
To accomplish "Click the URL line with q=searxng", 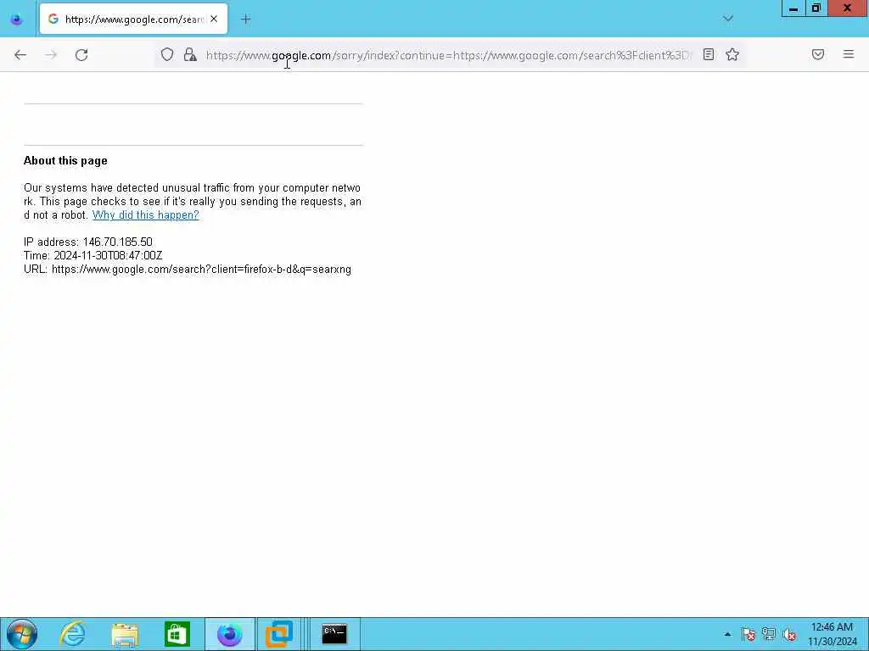I will [x=188, y=269].
